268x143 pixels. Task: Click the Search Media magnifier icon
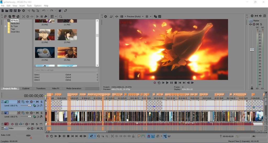61,16
